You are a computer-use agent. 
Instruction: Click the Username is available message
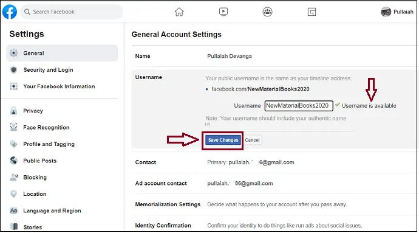click(x=369, y=105)
